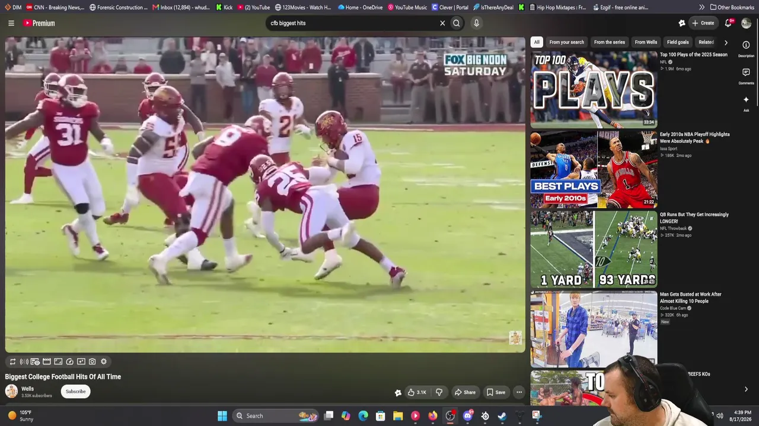Image resolution: width=759 pixels, height=426 pixels.
Task: Open Microsoft Edge from the taskbar
Action: pos(363,416)
